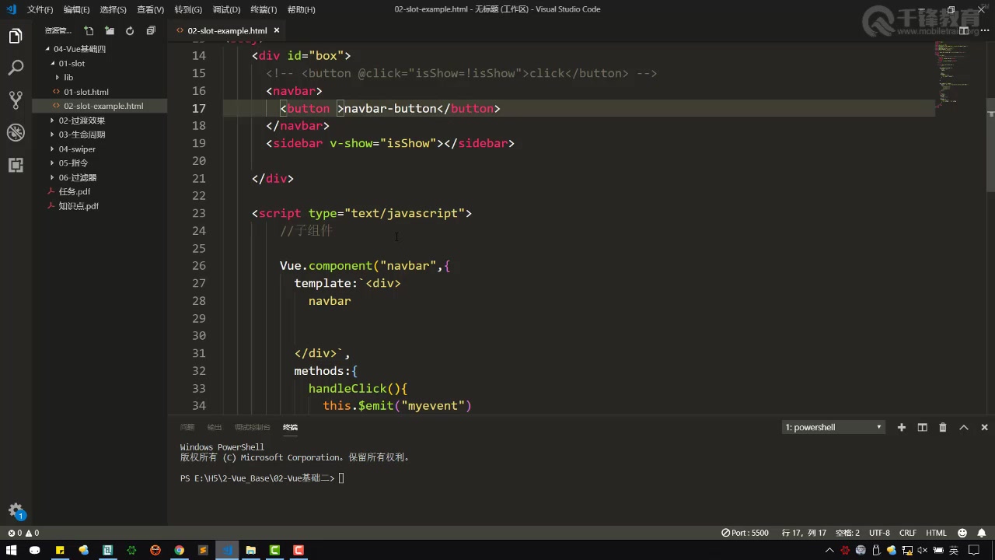Expand the lib folder
Image resolution: width=995 pixels, height=560 pixels.
pyautogui.click(x=58, y=78)
